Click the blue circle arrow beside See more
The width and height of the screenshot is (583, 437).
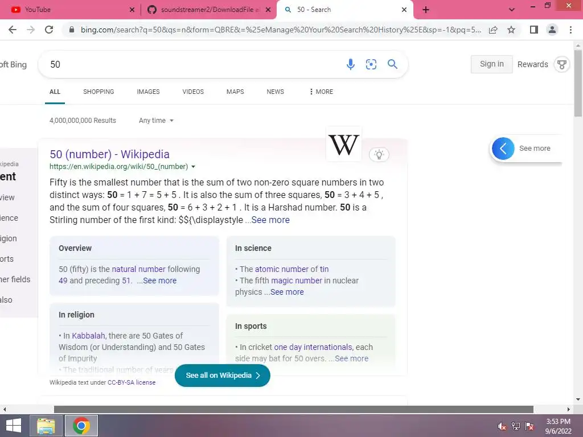pyautogui.click(x=503, y=149)
